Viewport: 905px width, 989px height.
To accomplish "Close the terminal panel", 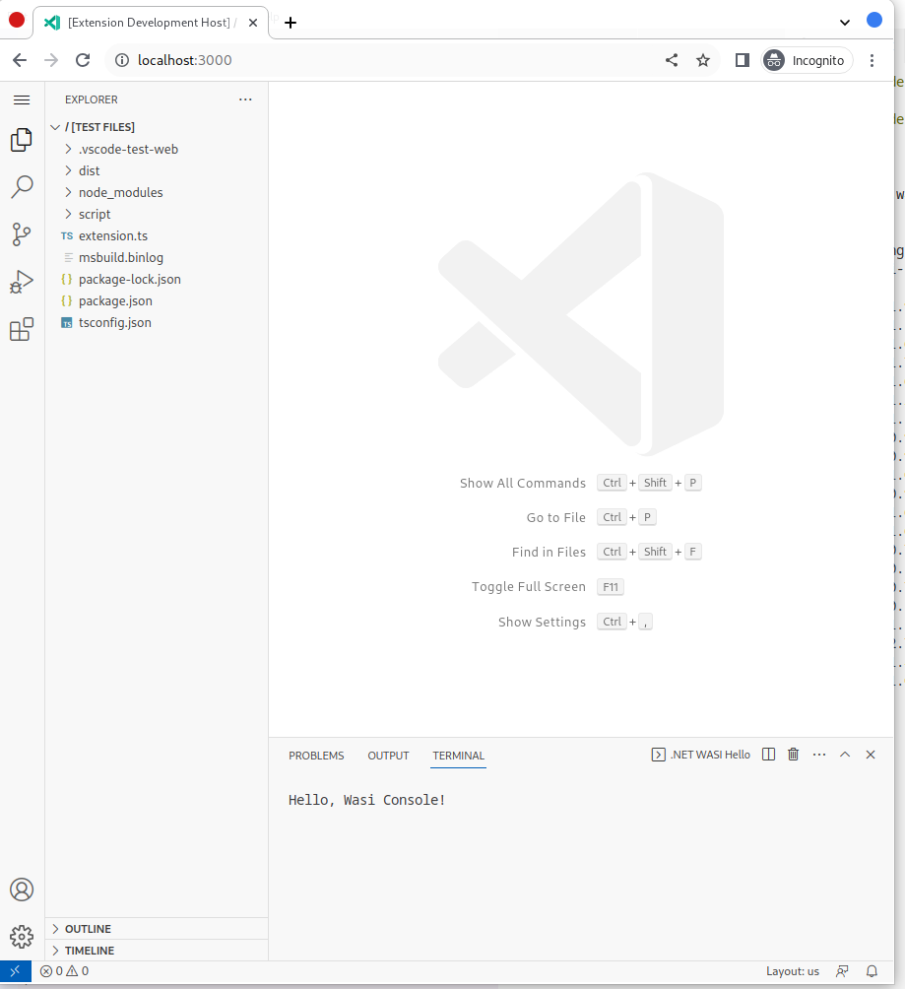I will click(871, 755).
